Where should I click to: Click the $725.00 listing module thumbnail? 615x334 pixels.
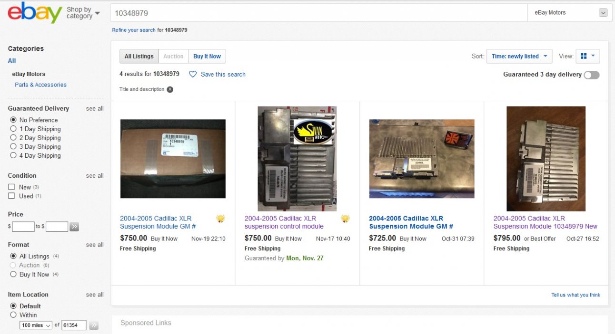422,159
